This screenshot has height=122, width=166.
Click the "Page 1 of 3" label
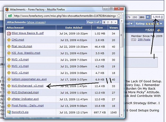pyautogui.click(x=94, y=22)
